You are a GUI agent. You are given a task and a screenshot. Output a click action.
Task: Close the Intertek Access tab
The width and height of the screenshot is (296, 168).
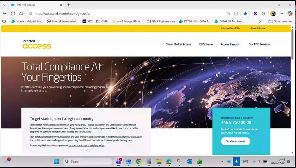61,5
